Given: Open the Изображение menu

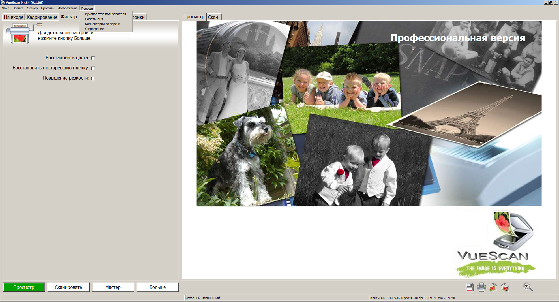Looking at the screenshot, I should [68, 8].
